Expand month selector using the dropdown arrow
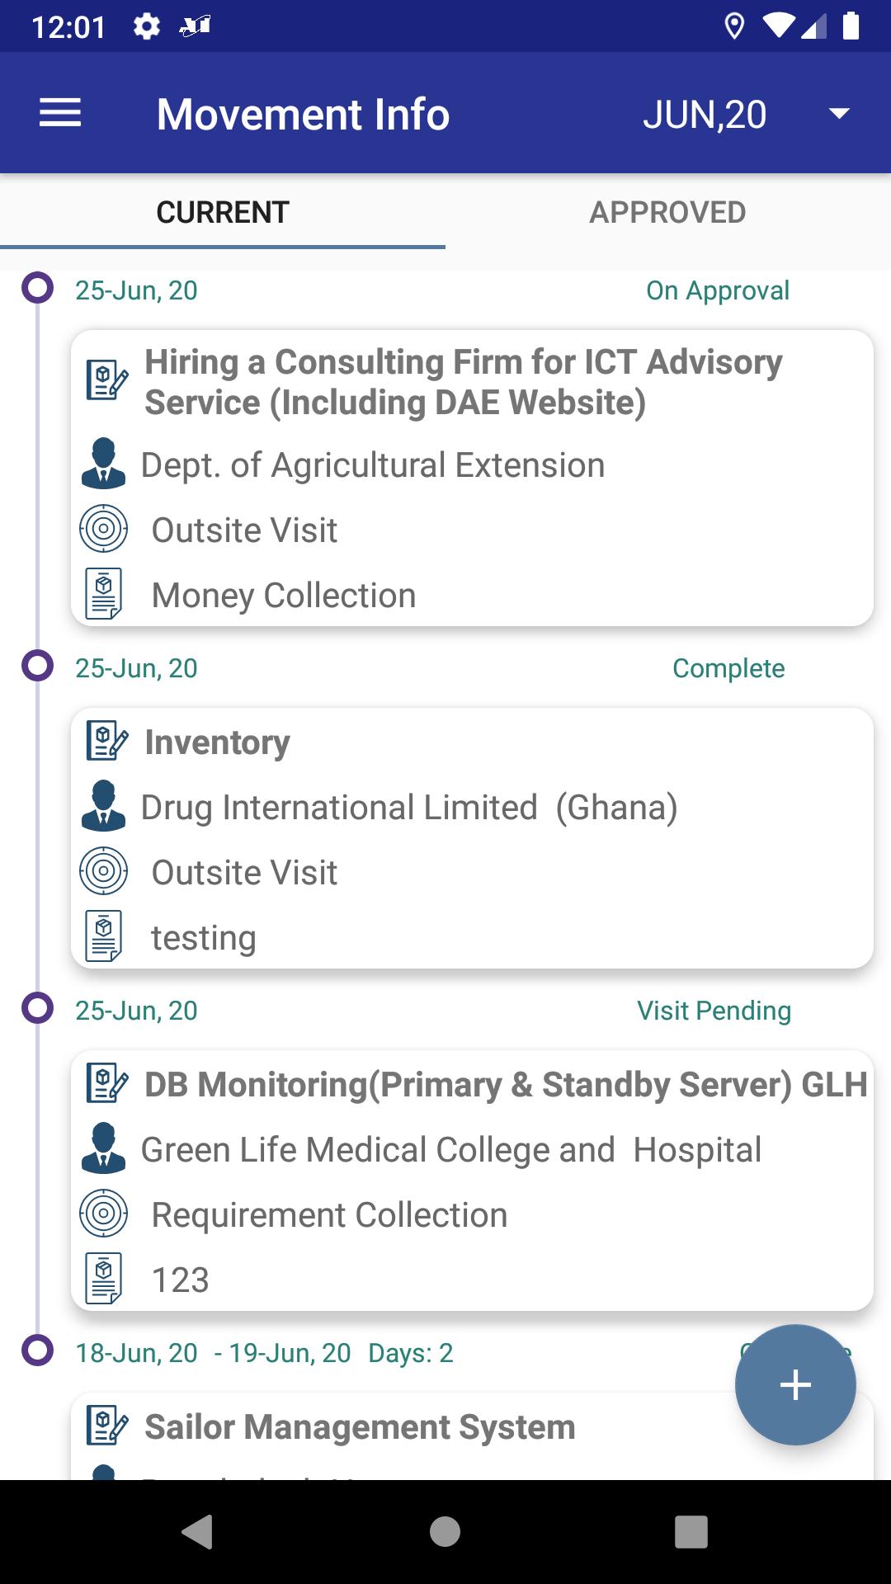Image resolution: width=891 pixels, height=1584 pixels. coord(839,113)
